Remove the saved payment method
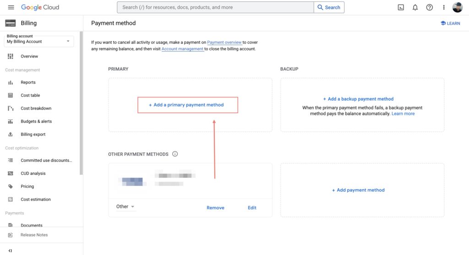The image size is (469, 255). pyautogui.click(x=215, y=207)
